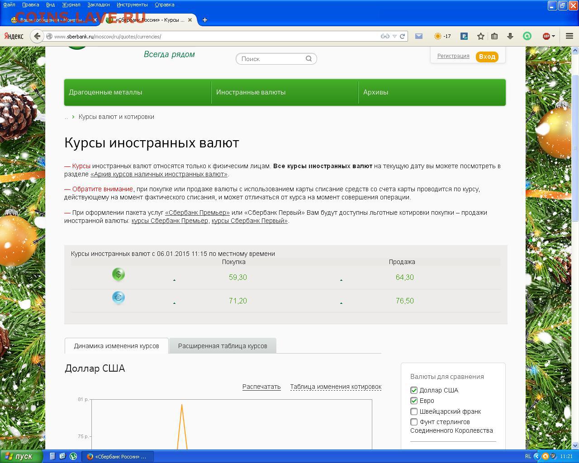Click the taskbar clock showing 11:21
The image size is (579, 463).
[566, 456]
